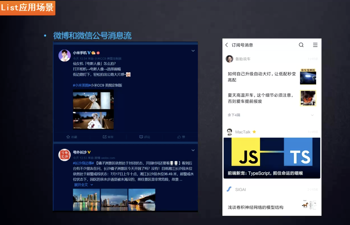Expand 余下4篇 chevron under 备胎说车
This screenshot has width=350, height=225.
coord(312,115)
